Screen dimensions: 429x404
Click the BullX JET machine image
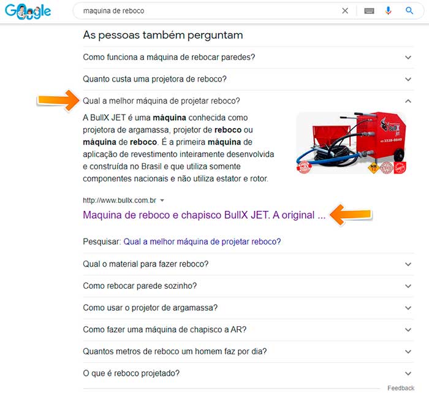click(x=351, y=143)
